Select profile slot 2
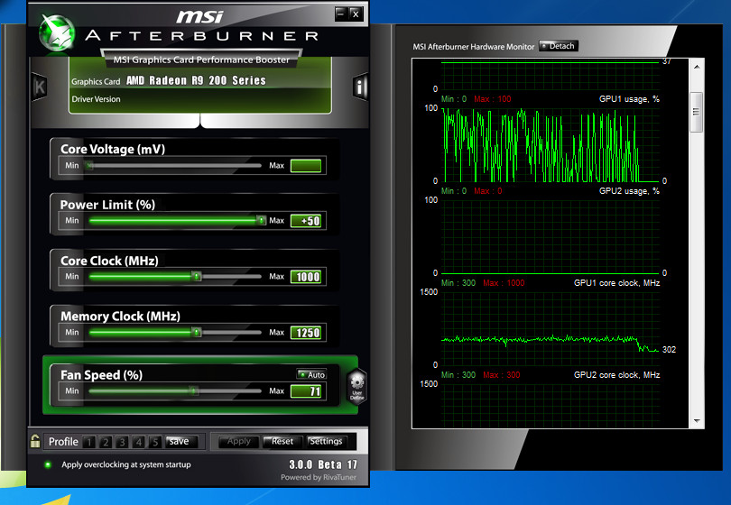Image resolution: width=731 pixels, height=505 pixels. (x=106, y=442)
